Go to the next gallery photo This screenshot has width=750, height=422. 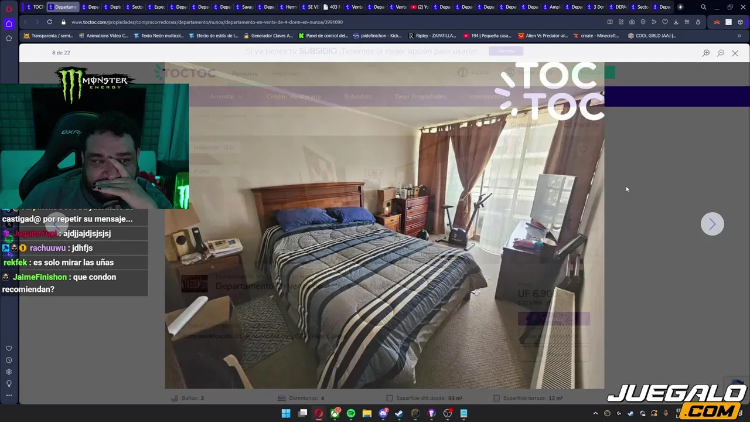[x=712, y=224]
